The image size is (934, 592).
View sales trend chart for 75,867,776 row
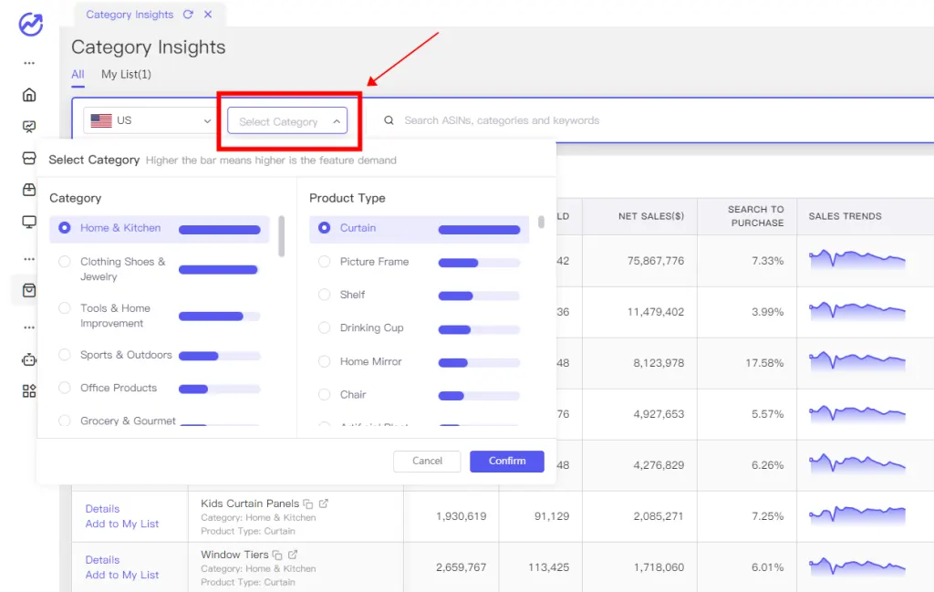click(857, 260)
